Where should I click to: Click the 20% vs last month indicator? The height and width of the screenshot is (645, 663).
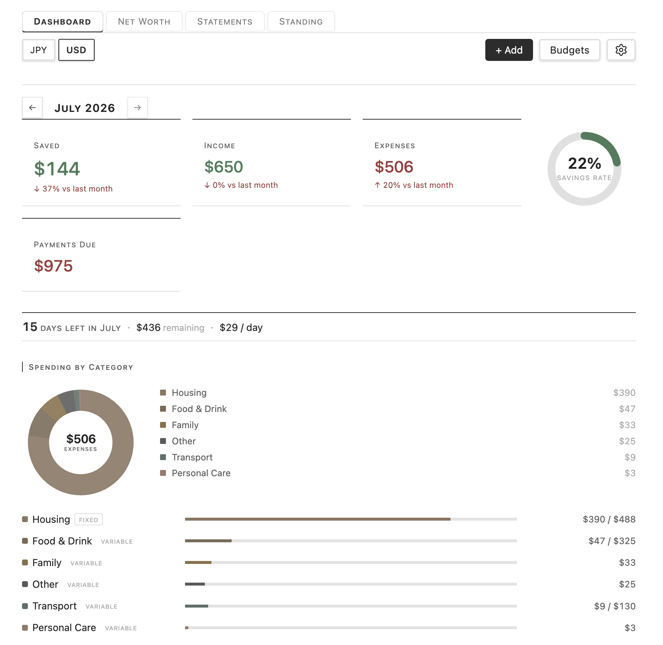point(414,185)
